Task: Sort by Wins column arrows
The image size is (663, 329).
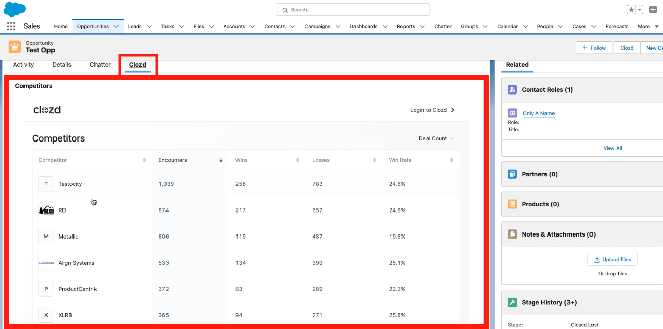Action: click(x=298, y=160)
